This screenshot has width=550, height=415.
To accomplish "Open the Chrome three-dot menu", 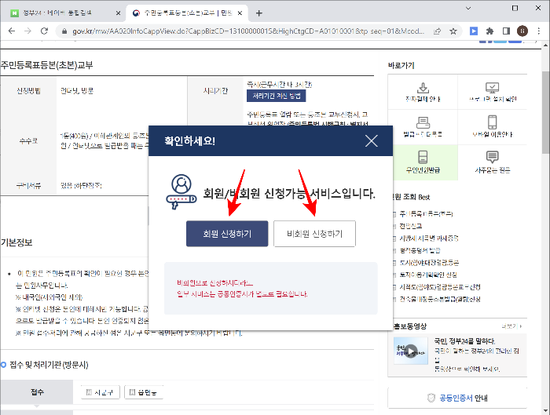I will 539,31.
